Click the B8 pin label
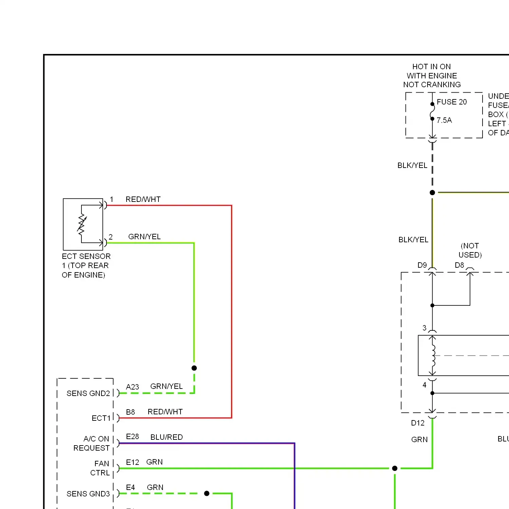The height and width of the screenshot is (509, 509). [x=130, y=412]
